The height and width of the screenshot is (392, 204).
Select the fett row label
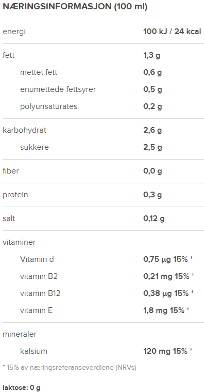[x=8, y=55]
